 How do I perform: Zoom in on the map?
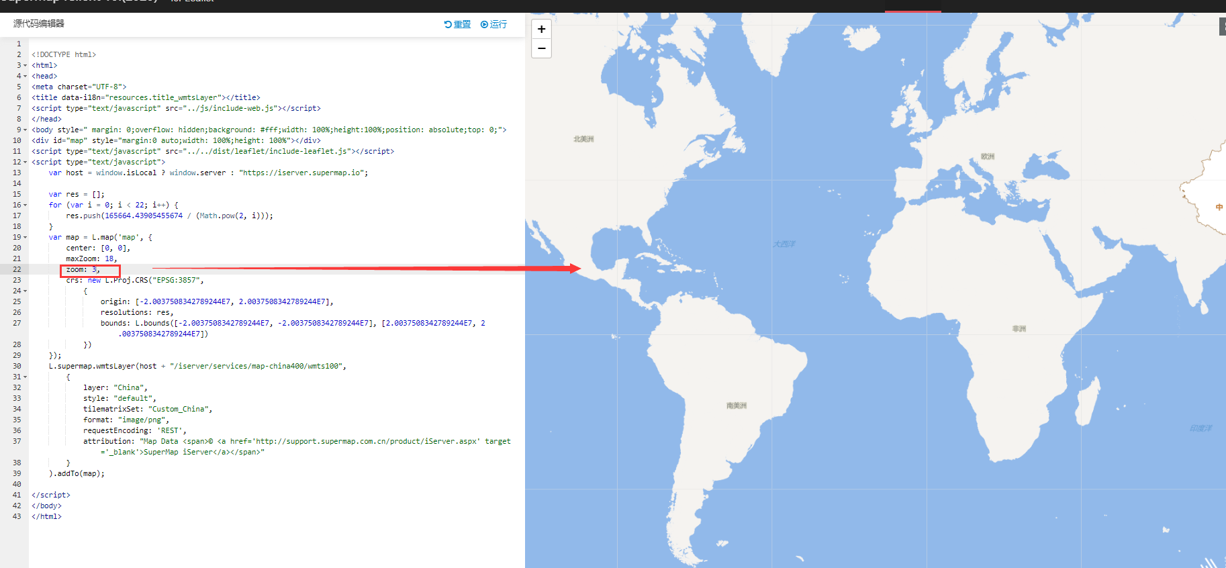click(x=541, y=29)
